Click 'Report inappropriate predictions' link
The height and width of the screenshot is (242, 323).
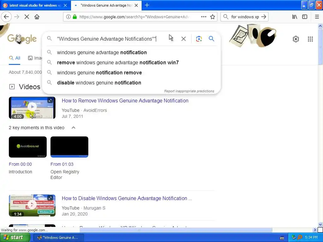[189, 91]
